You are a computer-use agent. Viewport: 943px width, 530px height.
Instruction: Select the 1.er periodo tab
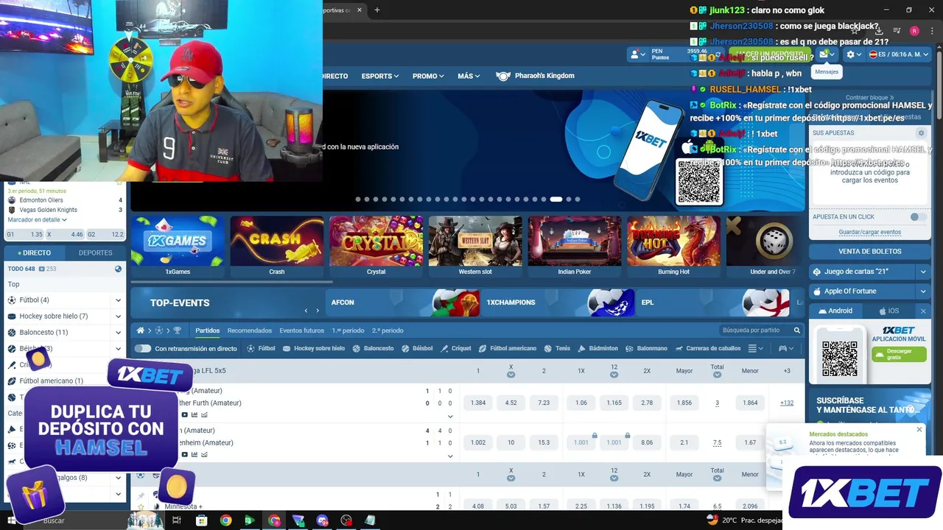[348, 331]
